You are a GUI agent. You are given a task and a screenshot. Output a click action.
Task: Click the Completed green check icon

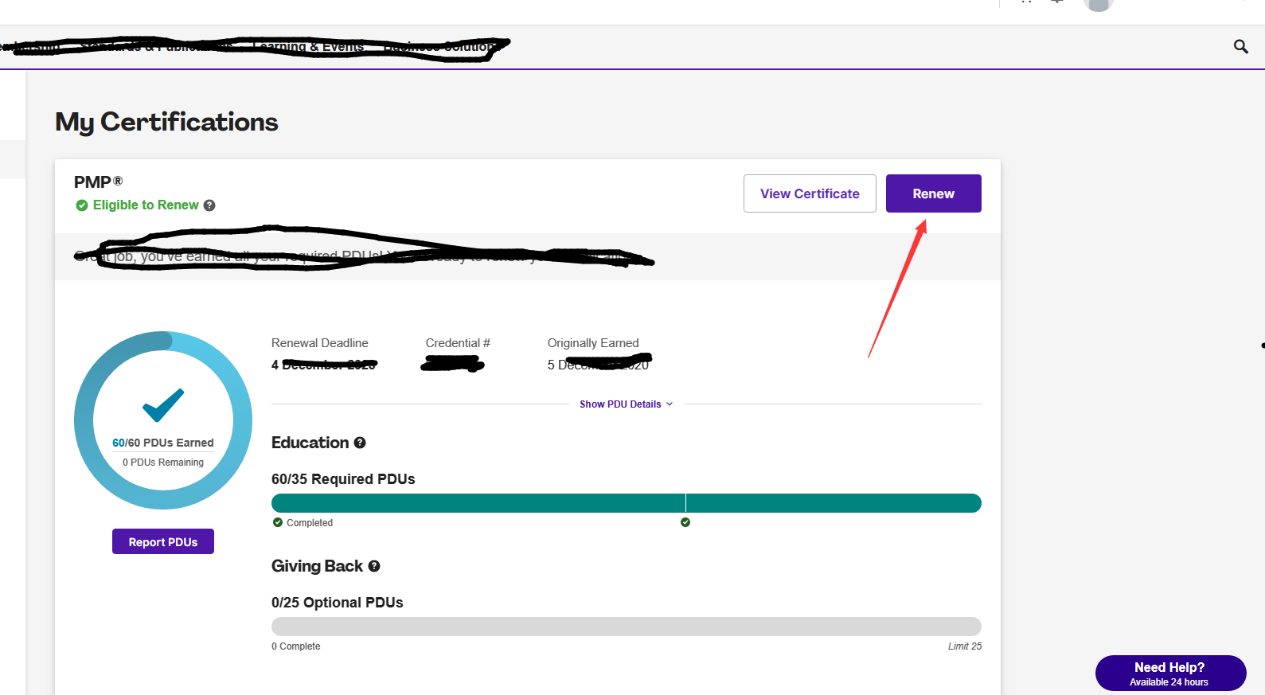pyautogui.click(x=278, y=522)
